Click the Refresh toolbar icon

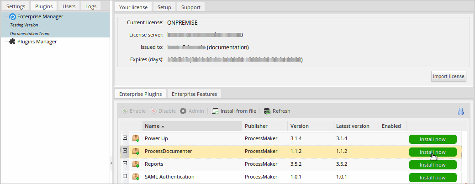(268, 111)
